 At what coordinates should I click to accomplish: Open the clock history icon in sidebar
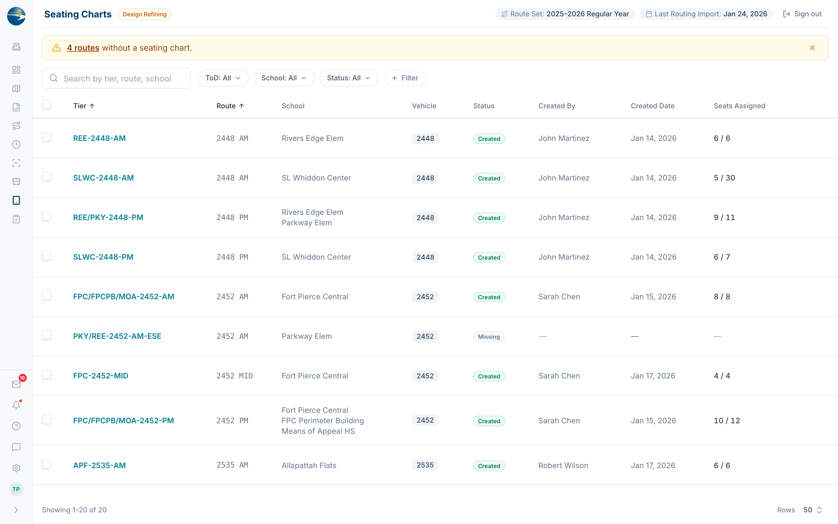[16, 144]
